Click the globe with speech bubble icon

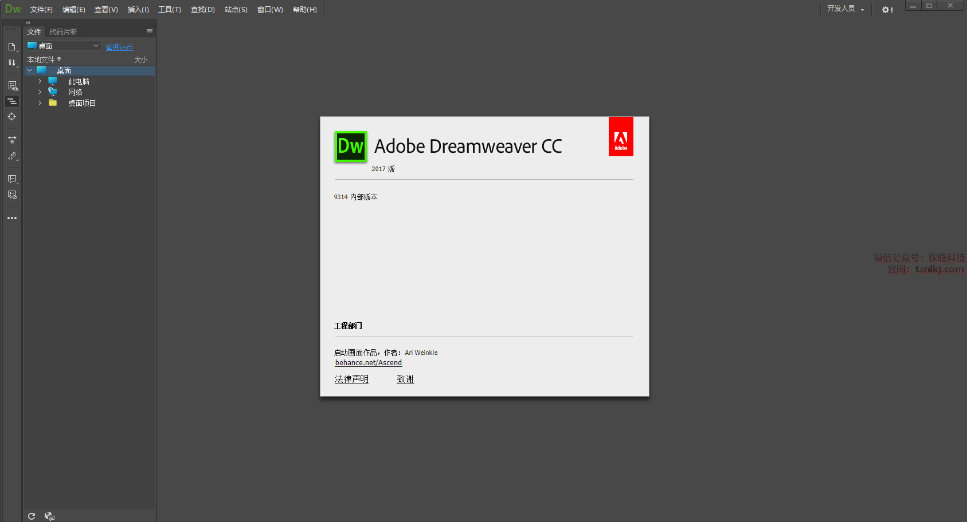coord(49,516)
